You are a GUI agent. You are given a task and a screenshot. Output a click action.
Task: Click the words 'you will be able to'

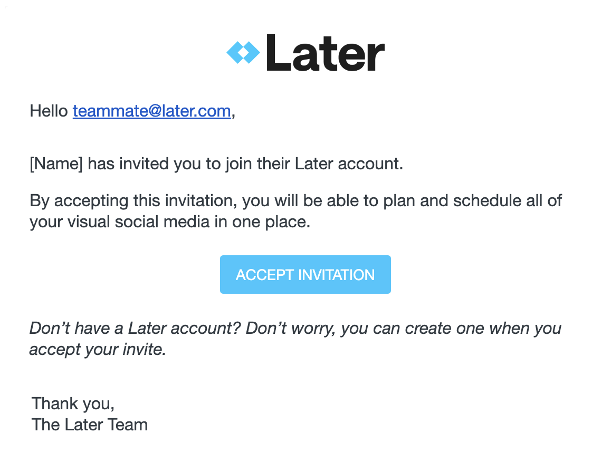click(310, 201)
